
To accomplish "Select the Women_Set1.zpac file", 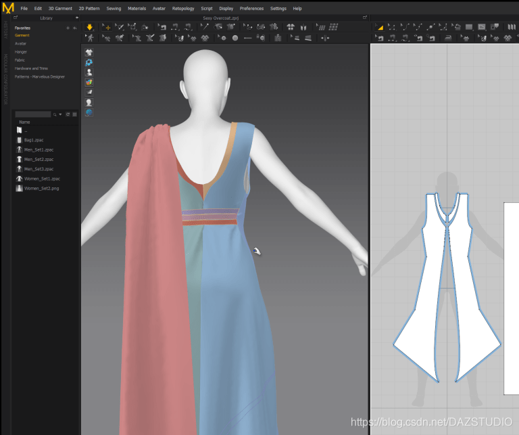I will click(x=42, y=179).
